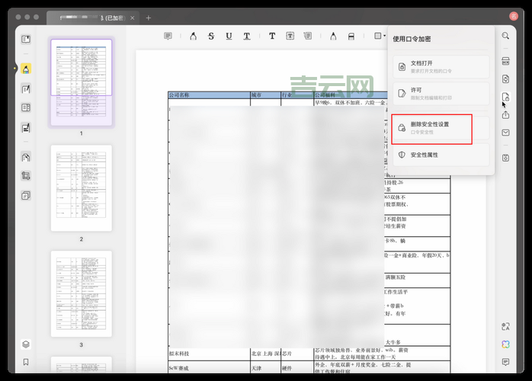Open the user account avatar

[x=514, y=16]
